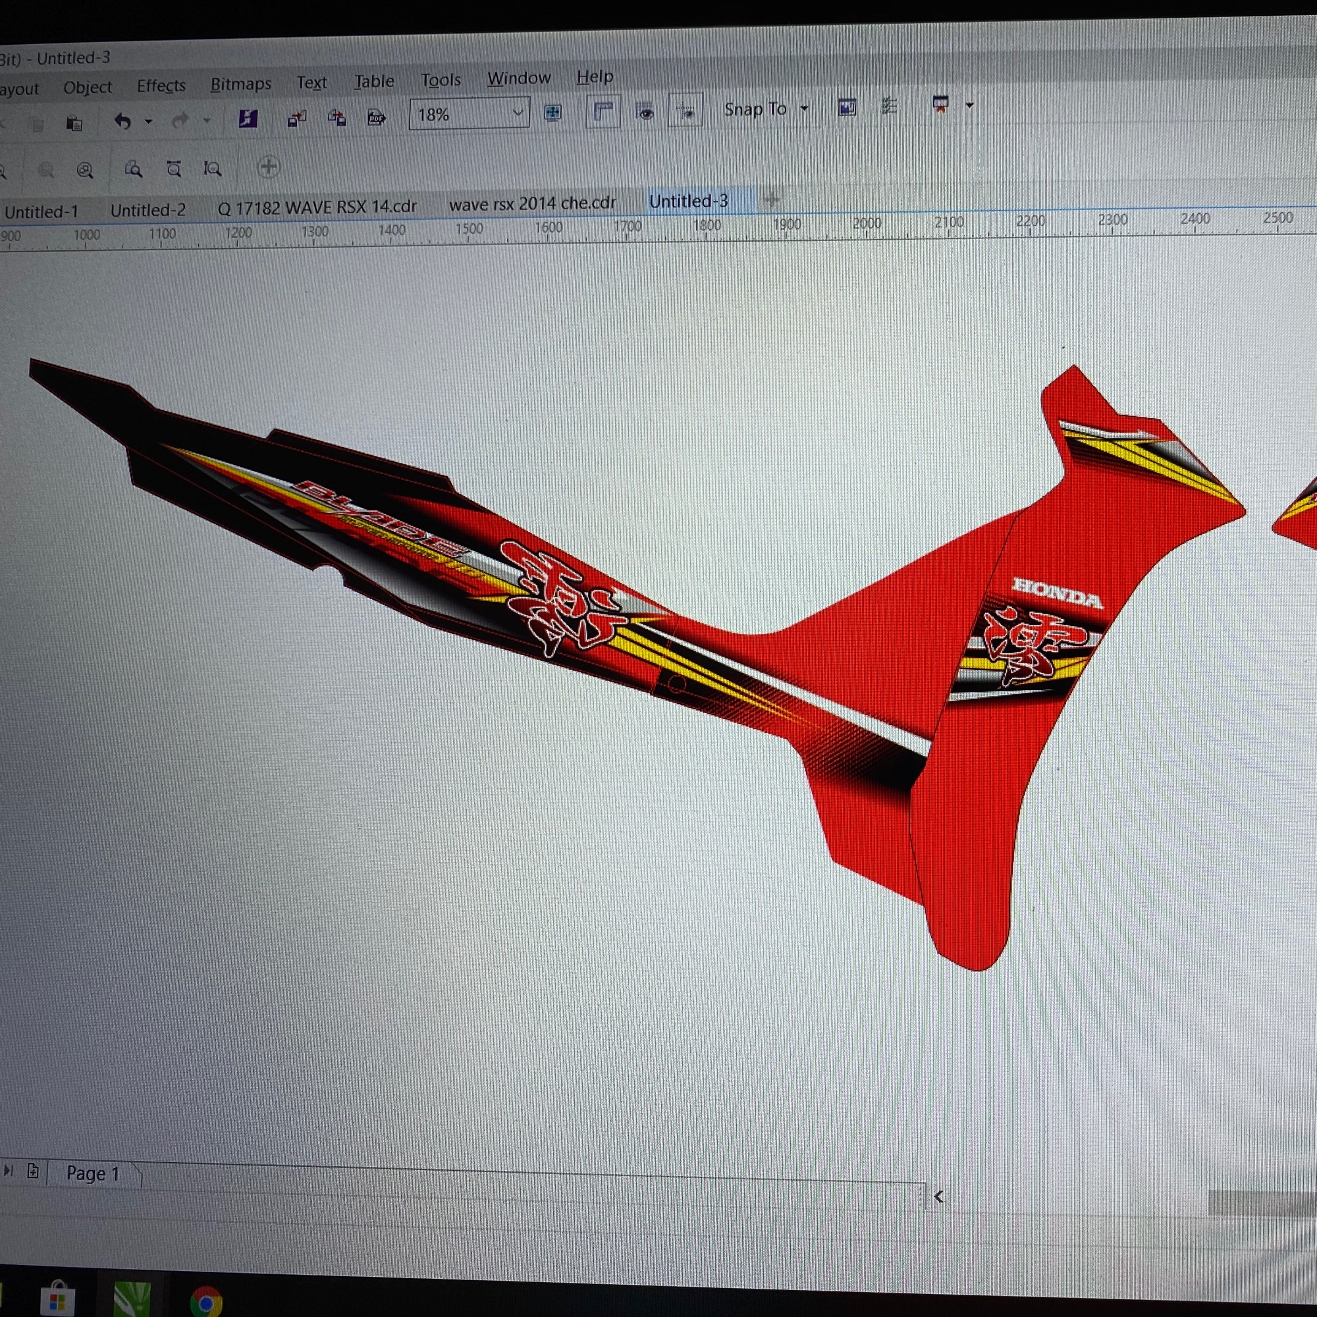Open the 18% zoom level dropdown
Viewport: 1317px width, 1317px height.
click(x=518, y=113)
